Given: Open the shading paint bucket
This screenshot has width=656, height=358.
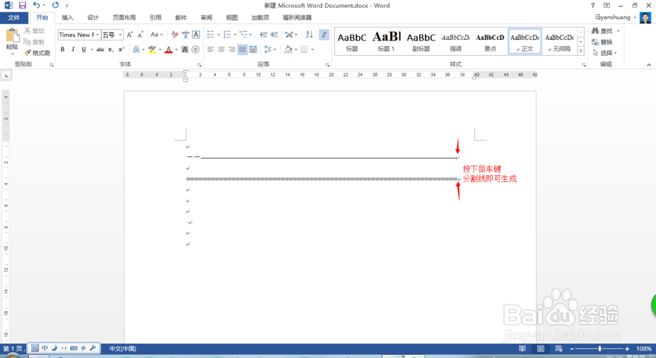Looking at the screenshot, I should pyautogui.click(x=288, y=49).
